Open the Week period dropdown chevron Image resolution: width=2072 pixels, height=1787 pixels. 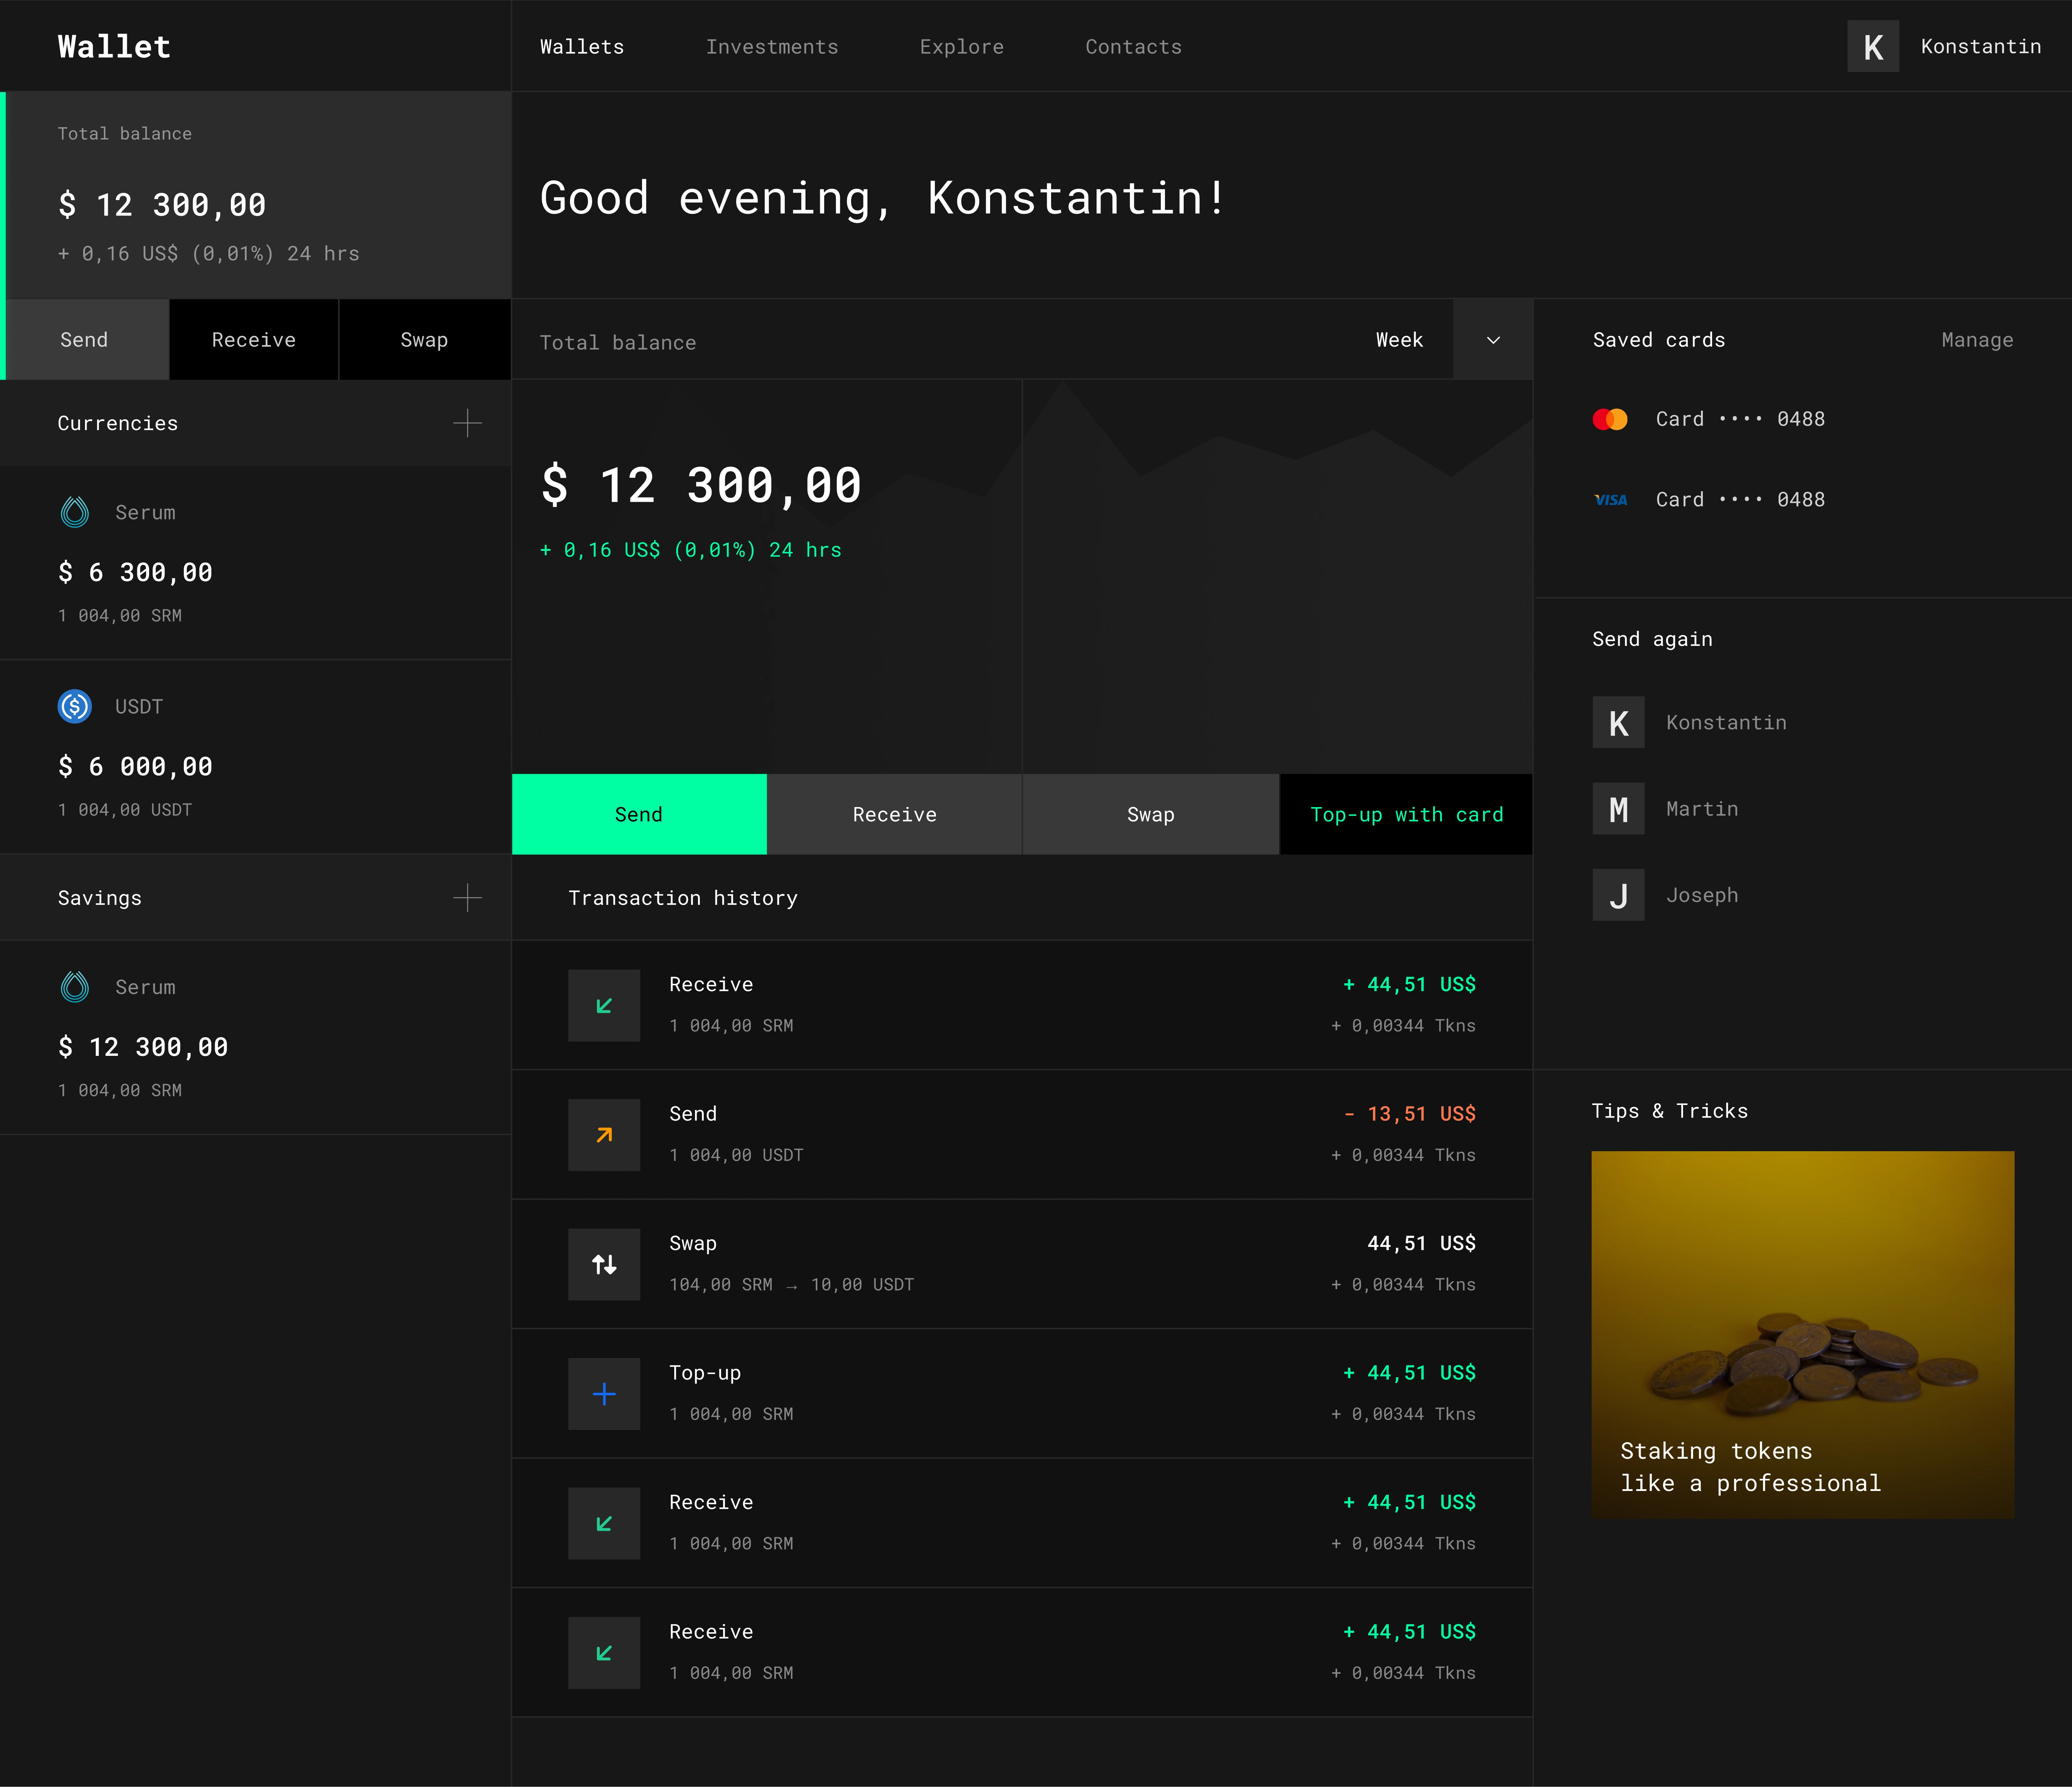1493,340
